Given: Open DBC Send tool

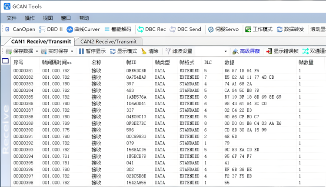Looking at the screenshot, I should (x=185, y=29).
